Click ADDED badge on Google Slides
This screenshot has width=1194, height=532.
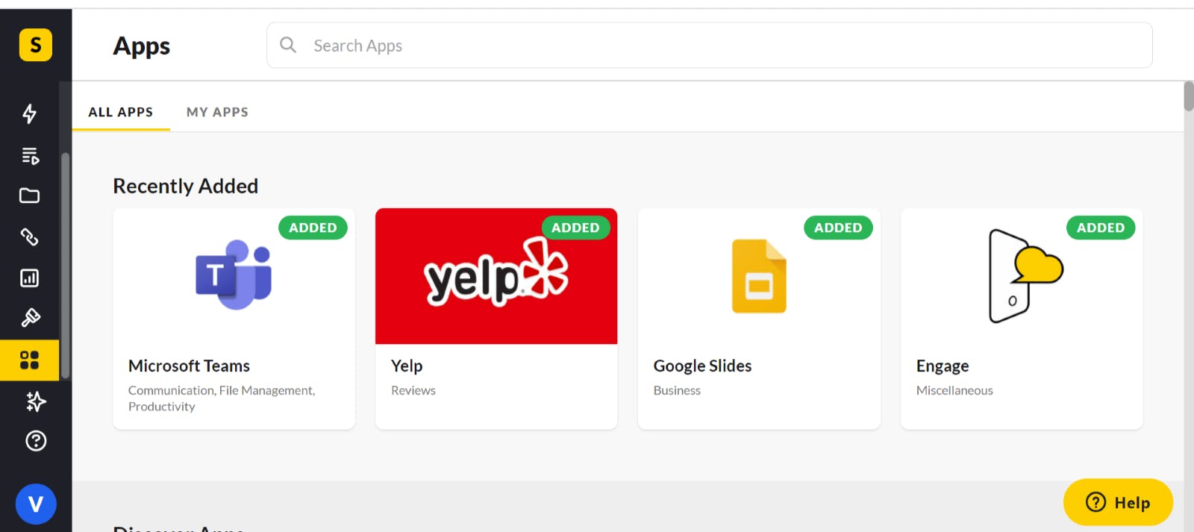tap(838, 228)
